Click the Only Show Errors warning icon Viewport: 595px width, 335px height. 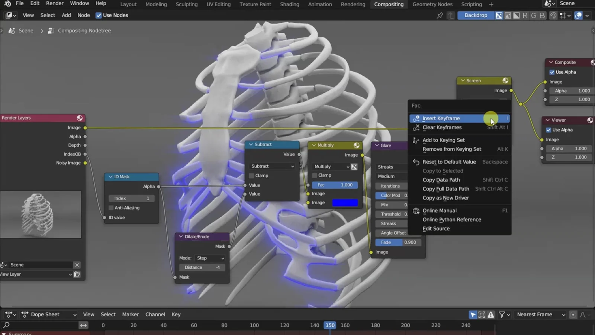(491, 315)
